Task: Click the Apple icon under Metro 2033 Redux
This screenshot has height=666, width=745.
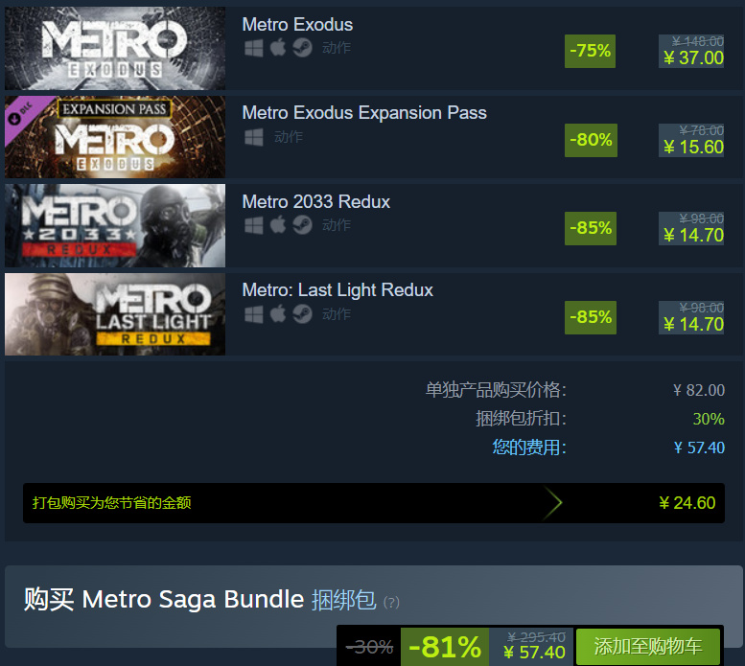Action: tap(278, 225)
